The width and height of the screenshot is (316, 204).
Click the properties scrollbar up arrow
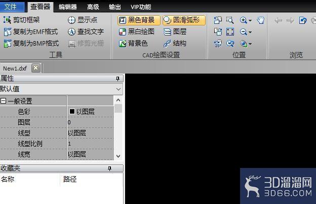118,100
